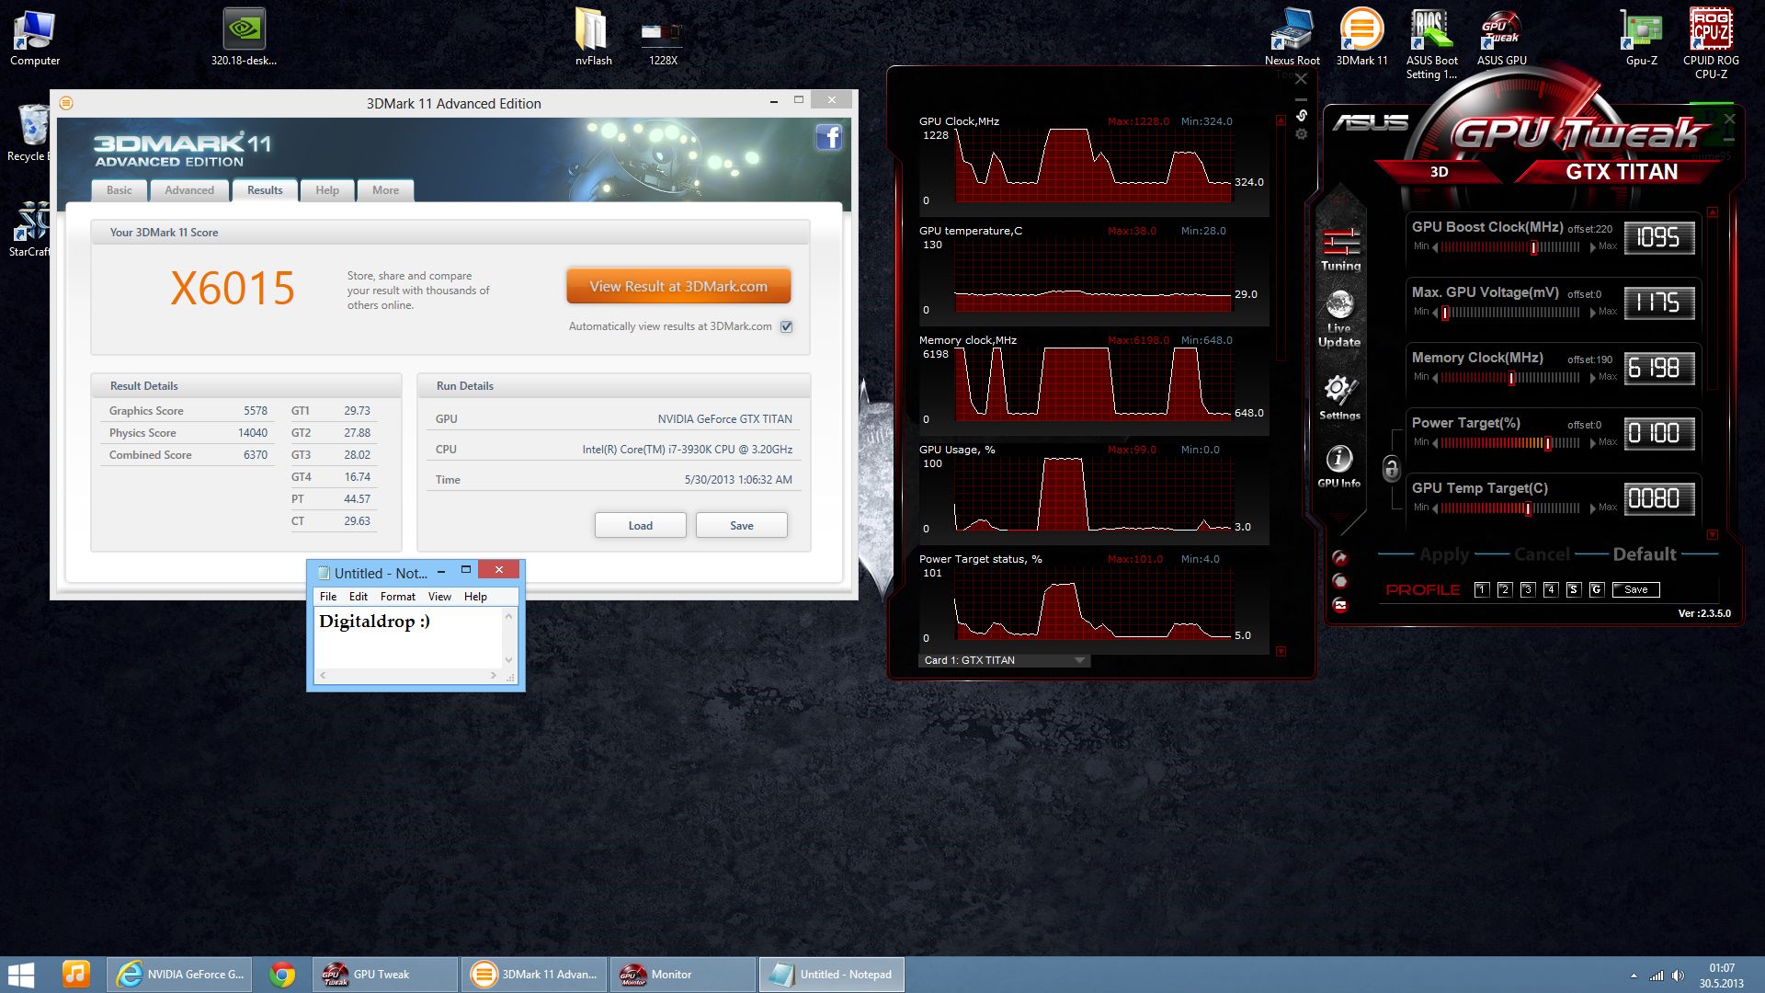
Task: Open the Card 1: GTX TITAN dropdown
Action: pyautogui.click(x=1005, y=660)
